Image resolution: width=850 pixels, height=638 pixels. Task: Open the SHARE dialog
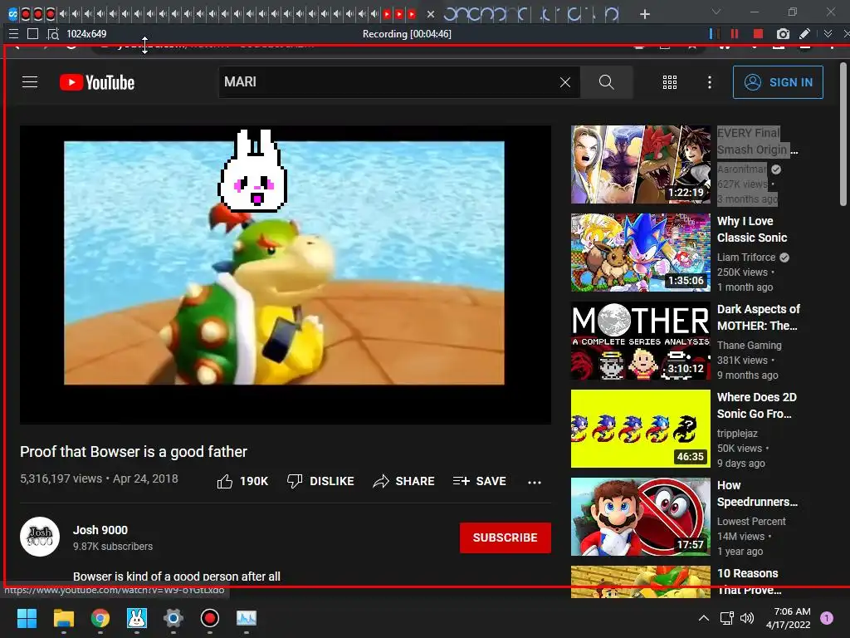[x=403, y=481]
